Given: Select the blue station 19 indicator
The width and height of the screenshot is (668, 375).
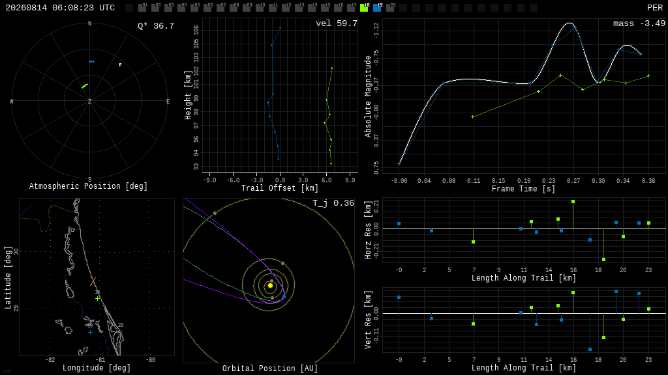Looking at the screenshot, I should coord(378,8).
